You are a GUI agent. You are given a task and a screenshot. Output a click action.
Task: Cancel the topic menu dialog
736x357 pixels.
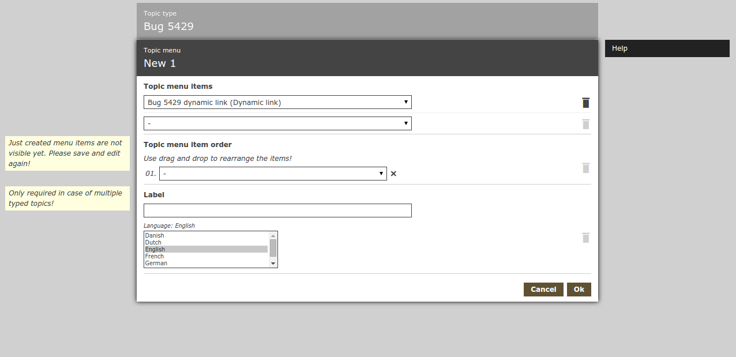(x=543, y=290)
